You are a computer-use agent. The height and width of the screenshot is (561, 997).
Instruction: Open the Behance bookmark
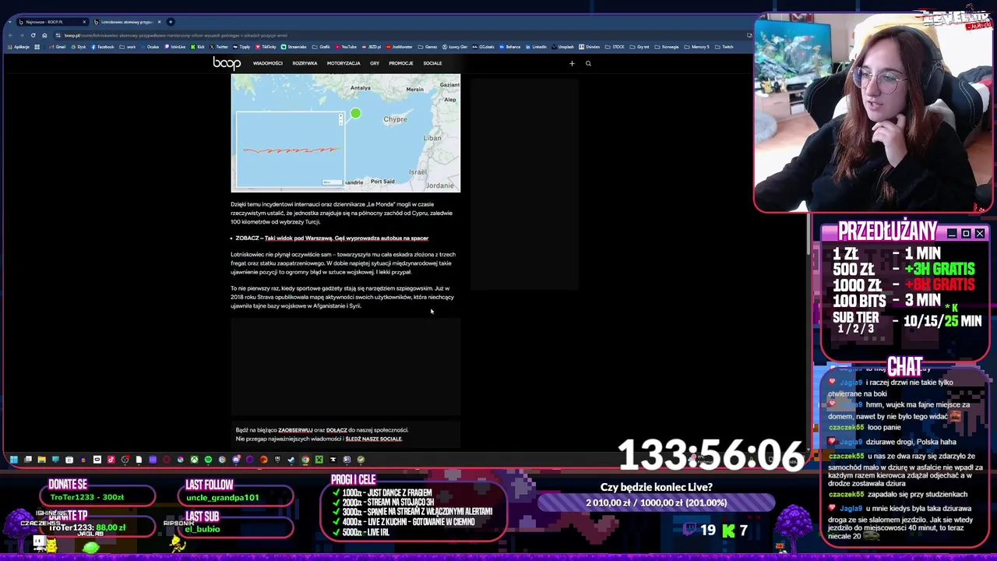click(x=509, y=47)
